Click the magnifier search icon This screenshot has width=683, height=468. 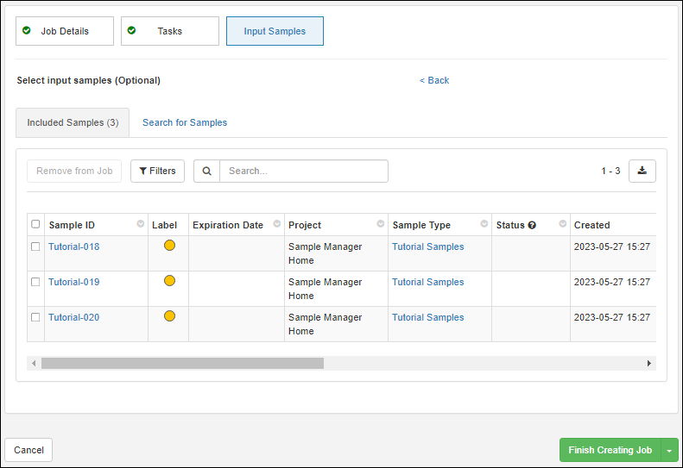(207, 171)
